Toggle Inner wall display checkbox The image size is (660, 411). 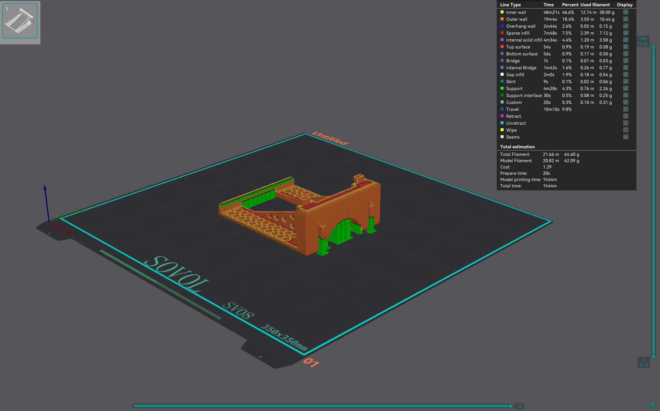click(x=626, y=12)
